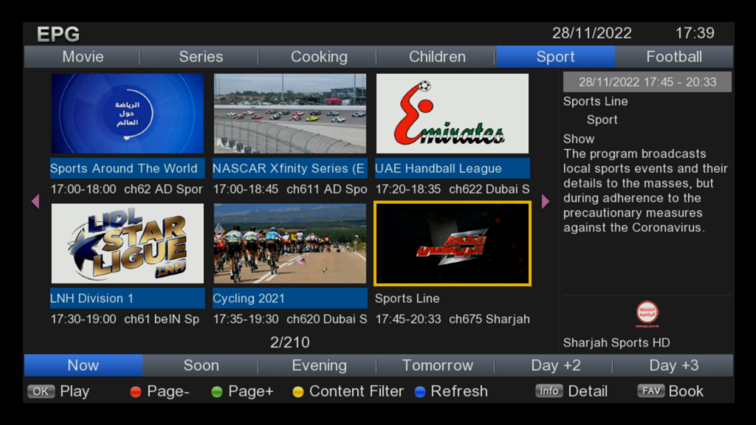Go to previous page with left arrow

(x=35, y=201)
